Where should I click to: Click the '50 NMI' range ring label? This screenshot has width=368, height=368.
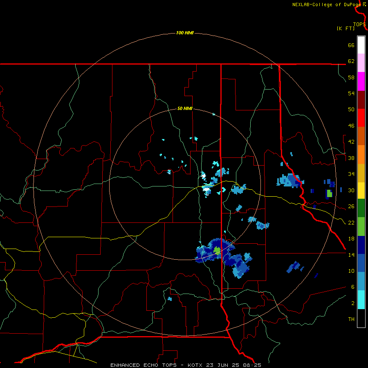185,108
